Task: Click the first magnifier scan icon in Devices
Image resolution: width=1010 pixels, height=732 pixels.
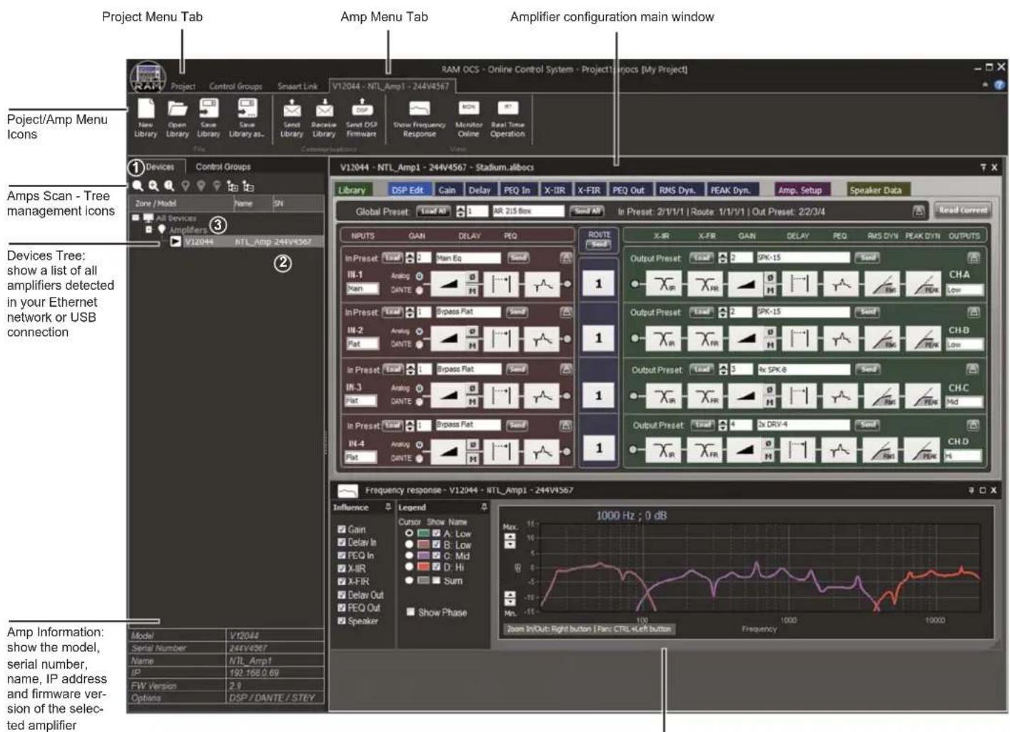Action: 138,186
